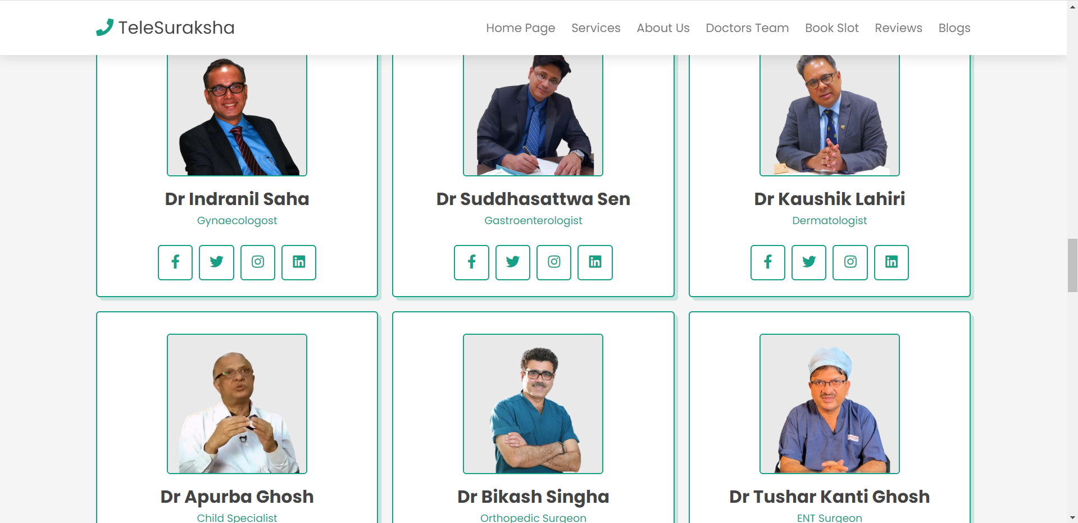Visit Dr Suddhasattwa Sen's LinkedIn icon
Screen dimensions: 1078x523
(x=595, y=262)
